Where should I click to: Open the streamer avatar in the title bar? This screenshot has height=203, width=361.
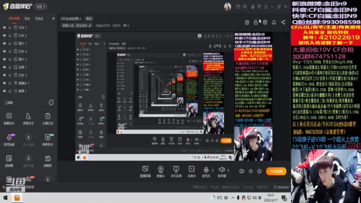[x=227, y=6]
